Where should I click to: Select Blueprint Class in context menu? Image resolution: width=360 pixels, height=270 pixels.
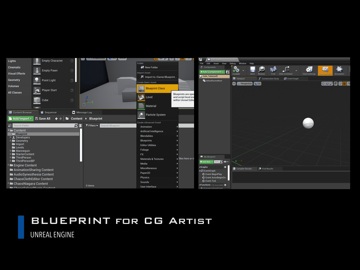pyautogui.click(x=157, y=88)
